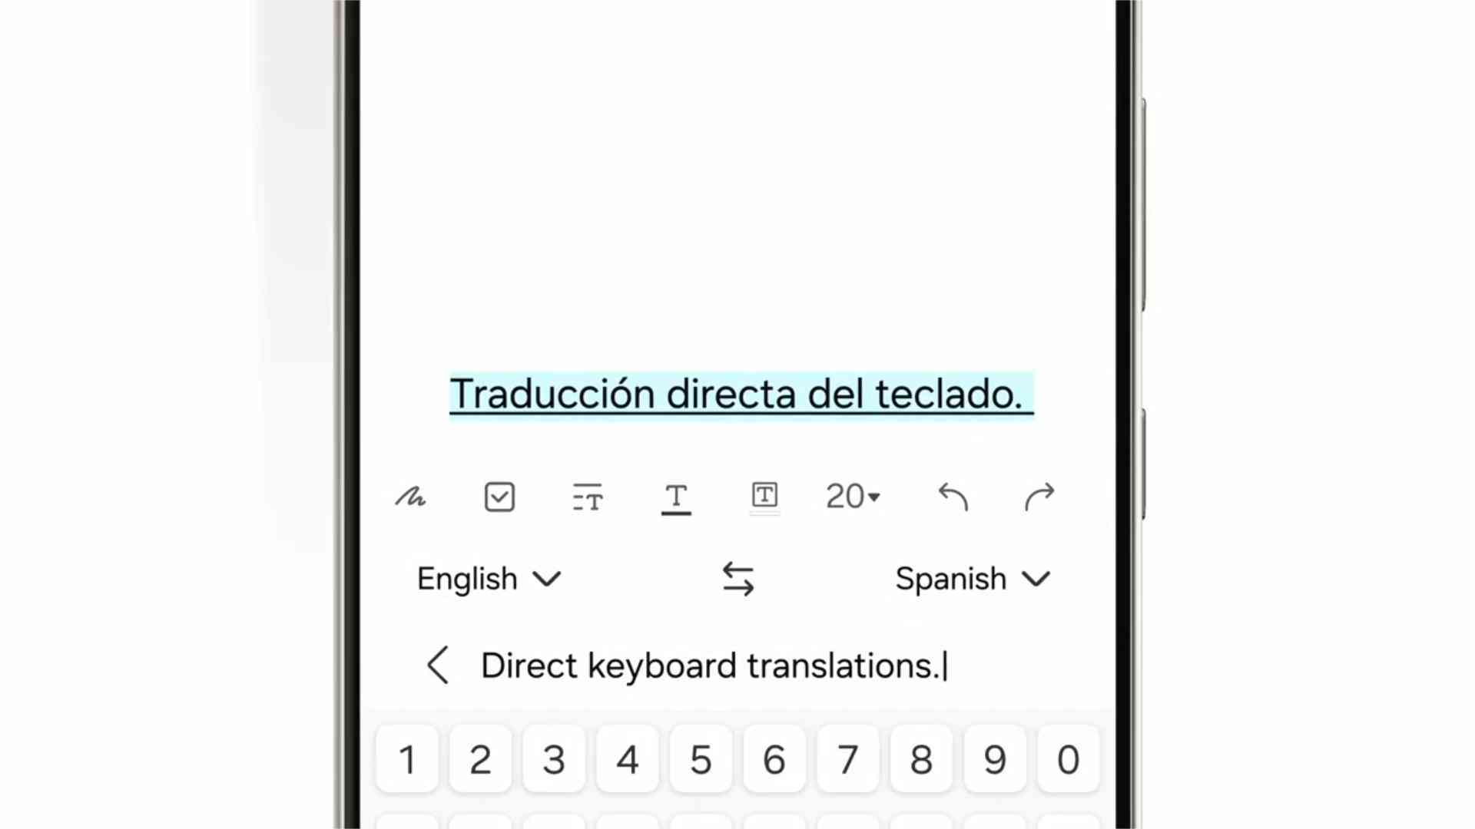Select number 0 on keyboard
Viewport: 1475px width, 829px height.
pyautogui.click(x=1067, y=760)
